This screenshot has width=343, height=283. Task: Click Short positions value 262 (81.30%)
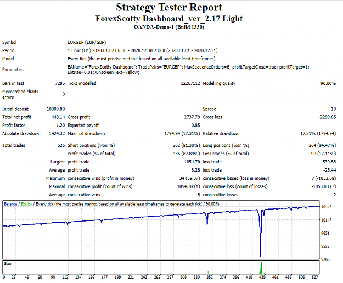(x=186, y=145)
